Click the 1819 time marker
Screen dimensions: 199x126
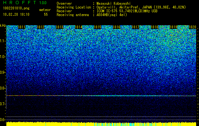coord(173,27)
